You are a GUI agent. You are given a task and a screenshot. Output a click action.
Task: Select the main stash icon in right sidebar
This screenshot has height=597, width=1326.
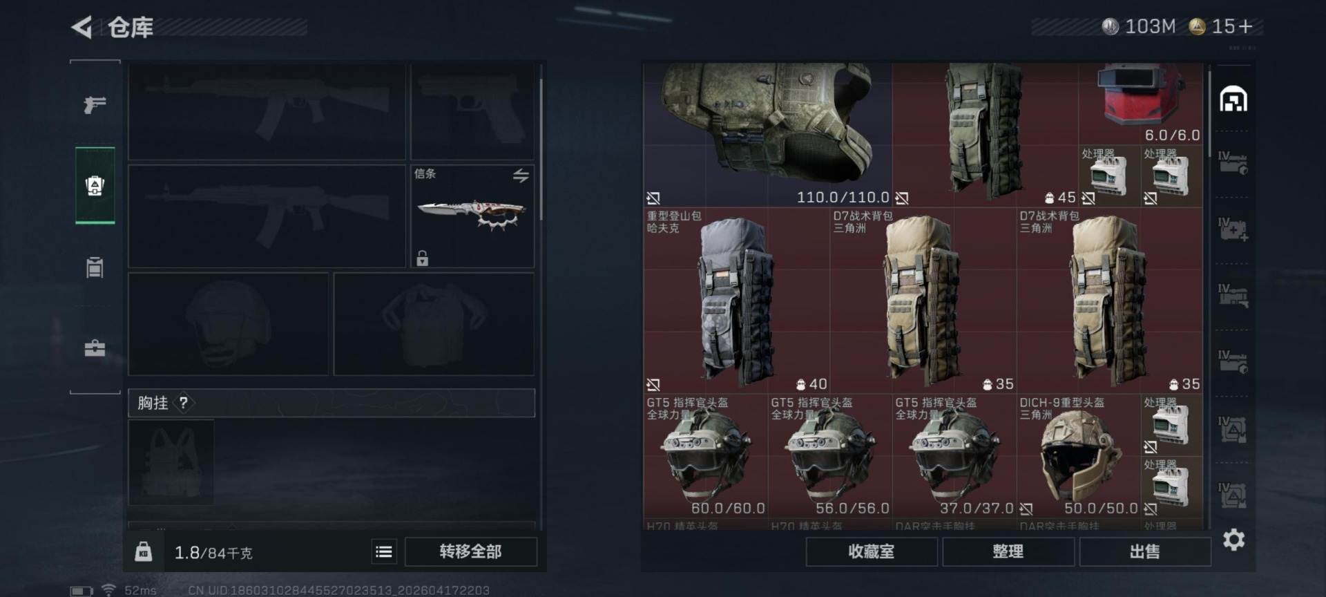[x=1233, y=99]
